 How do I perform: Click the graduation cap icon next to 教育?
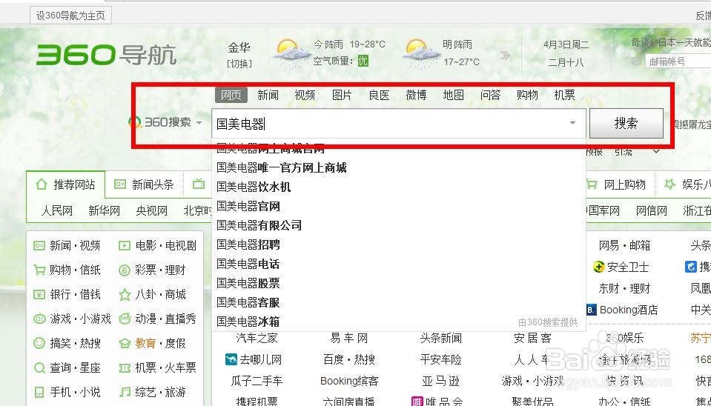(x=125, y=344)
